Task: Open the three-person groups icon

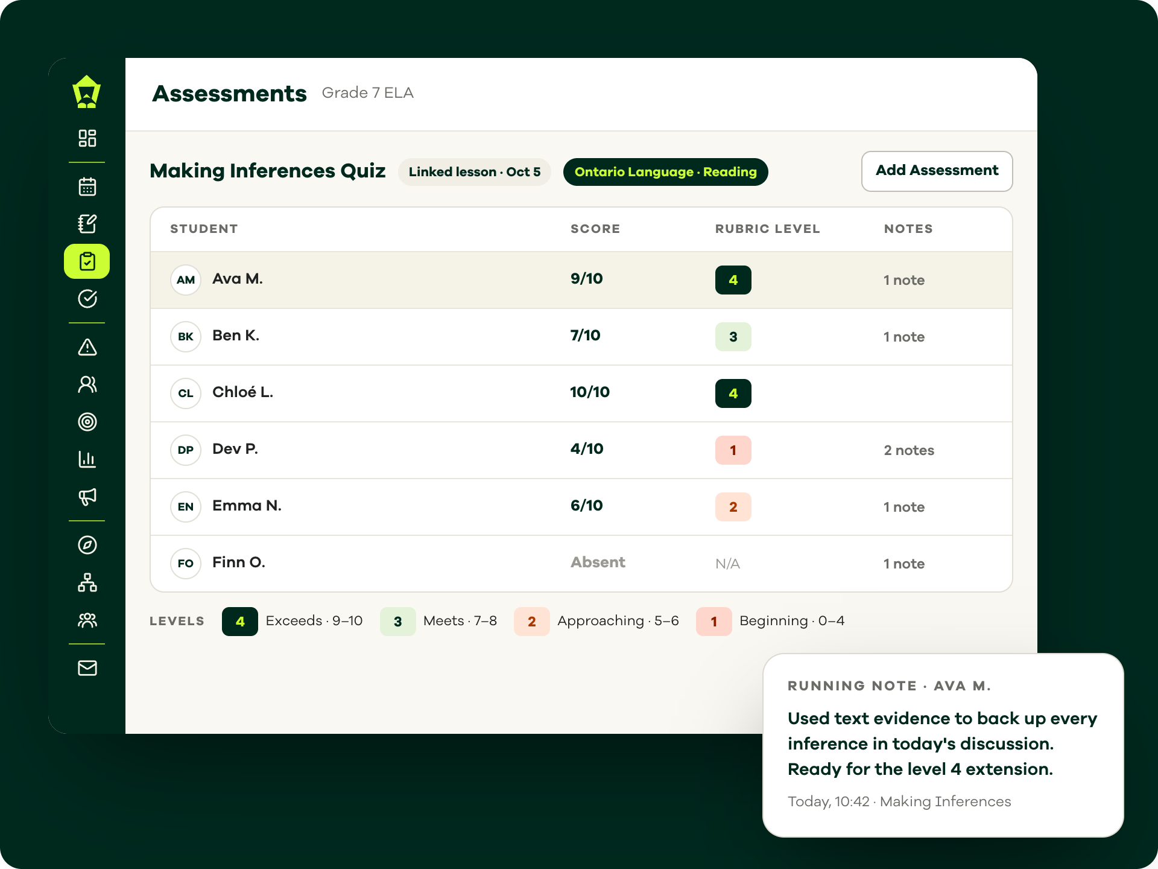Action: [x=87, y=620]
